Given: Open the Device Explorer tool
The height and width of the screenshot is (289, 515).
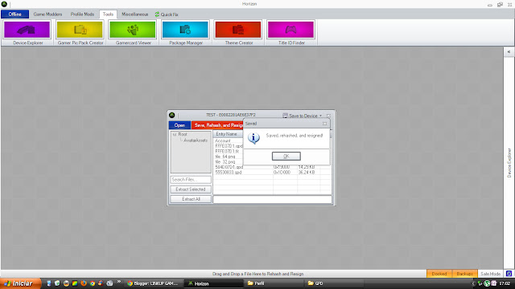Looking at the screenshot, I should click(27, 33).
